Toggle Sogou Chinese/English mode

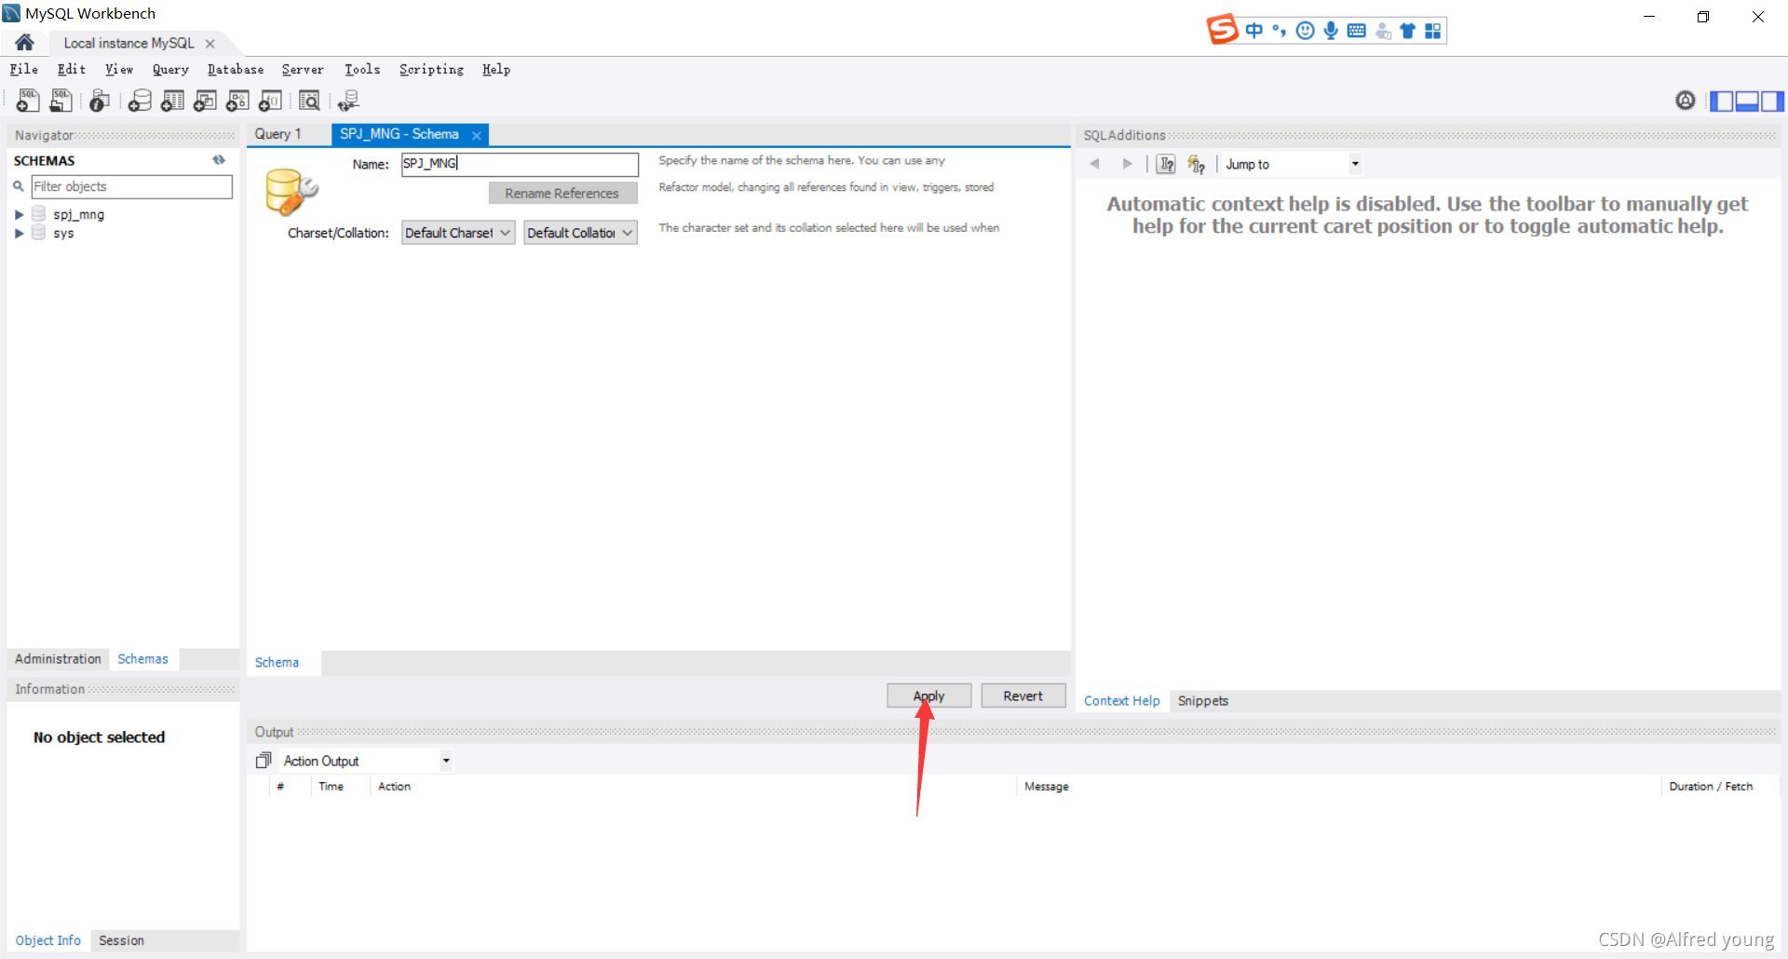pos(1254,31)
